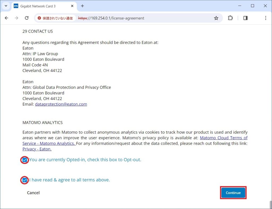Expand the tab search dropdown arrow
Viewport: 272px width, 209px height.
point(6,6)
